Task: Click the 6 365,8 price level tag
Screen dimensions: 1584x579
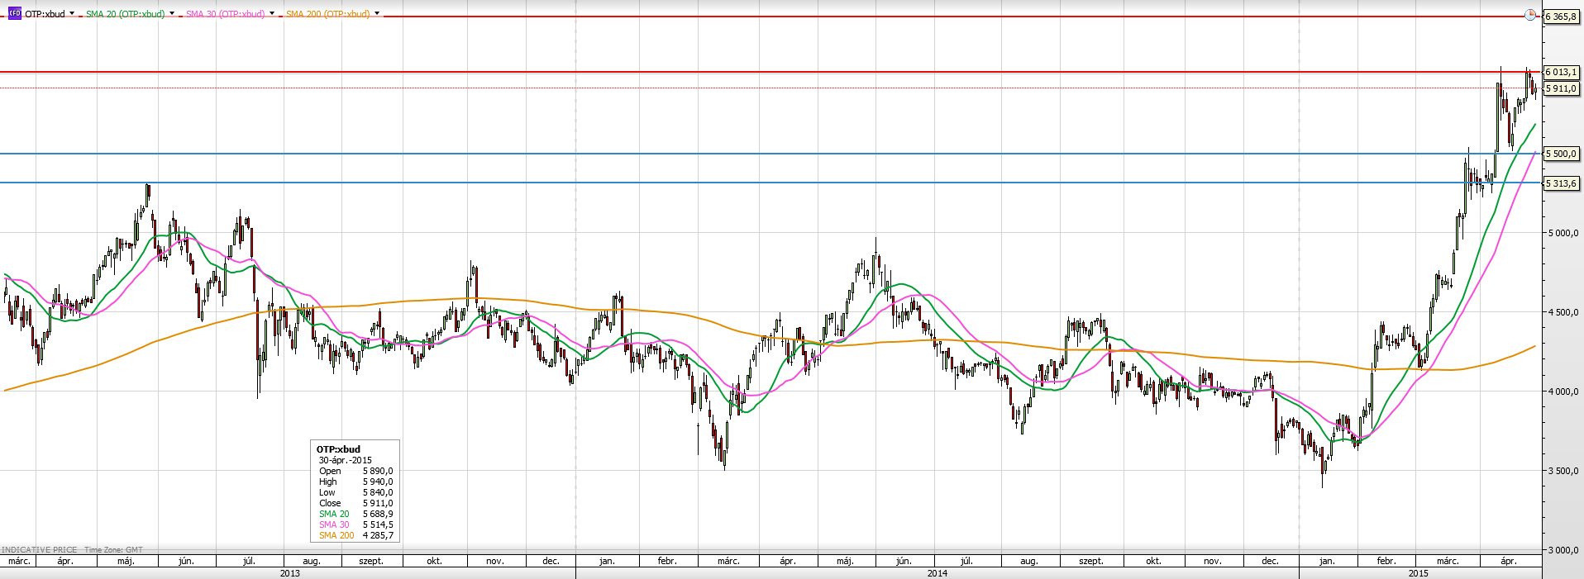Action: point(1561,17)
